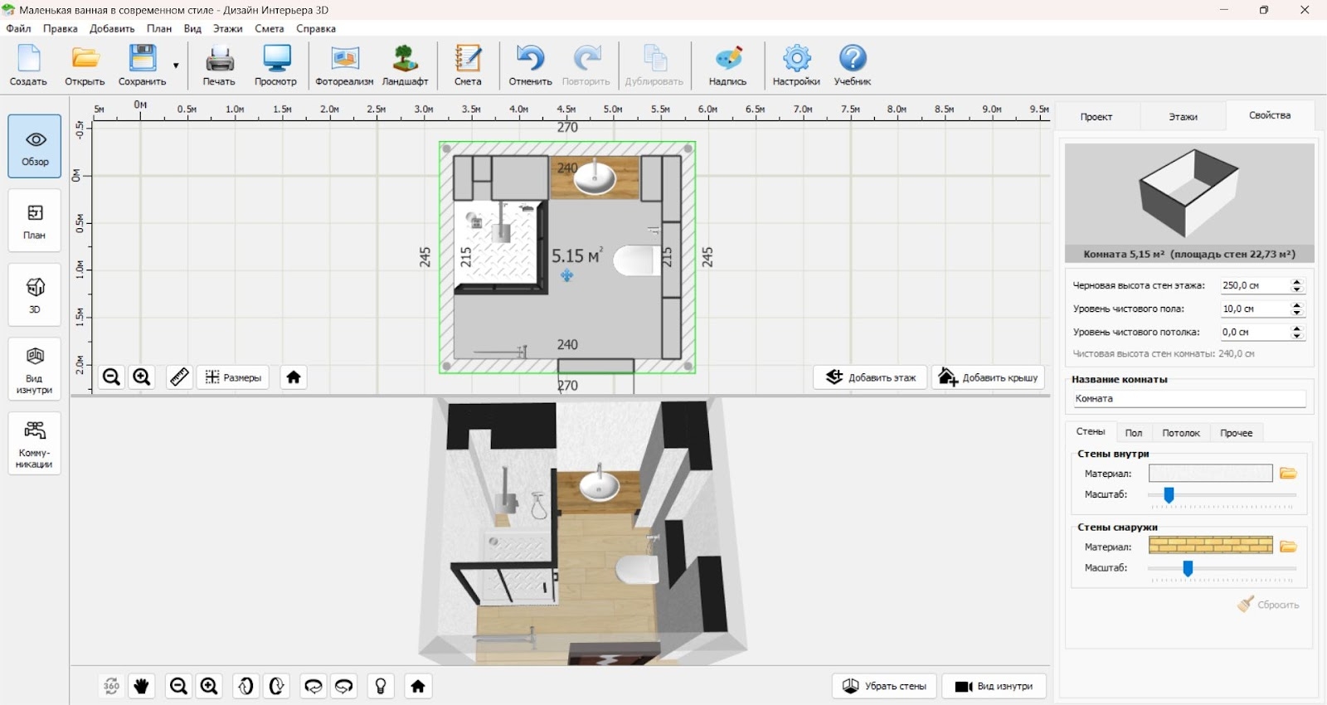Screen dimensions: 1327x705
Task: Increase rough wall height with up stepper
Action: [1297, 281]
